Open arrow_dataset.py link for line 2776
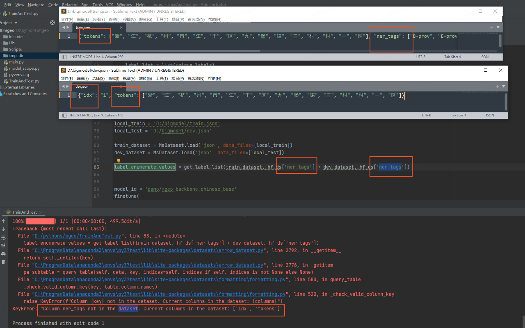 [148, 265]
